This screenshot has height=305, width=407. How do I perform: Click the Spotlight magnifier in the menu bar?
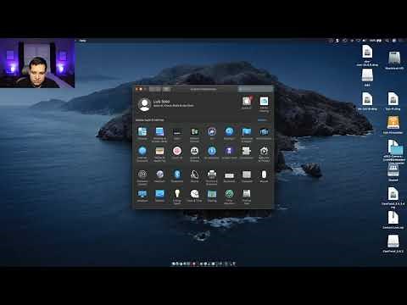point(387,41)
